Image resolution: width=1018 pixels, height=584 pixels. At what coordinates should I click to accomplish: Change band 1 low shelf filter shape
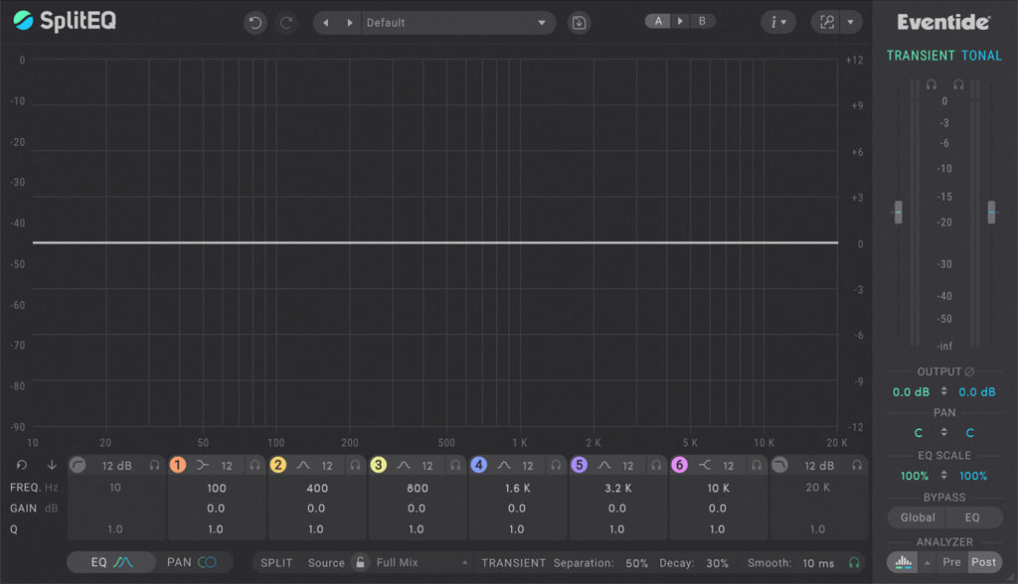[x=203, y=465]
